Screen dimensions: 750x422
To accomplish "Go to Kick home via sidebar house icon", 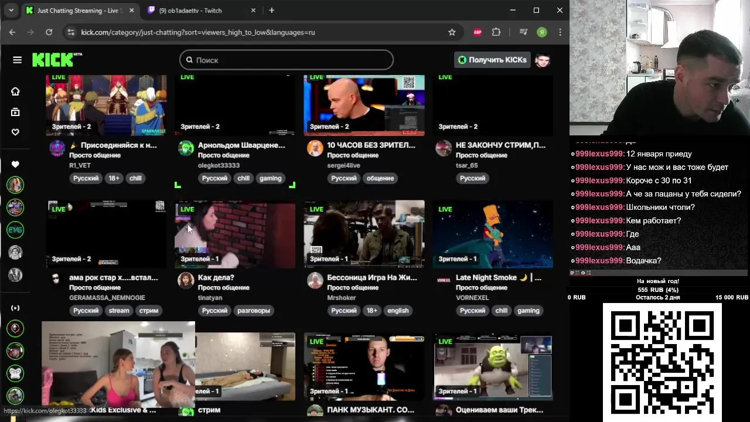I will 15,91.
